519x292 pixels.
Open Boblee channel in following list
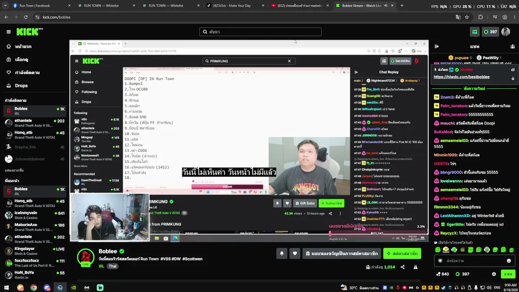[x=34, y=111]
